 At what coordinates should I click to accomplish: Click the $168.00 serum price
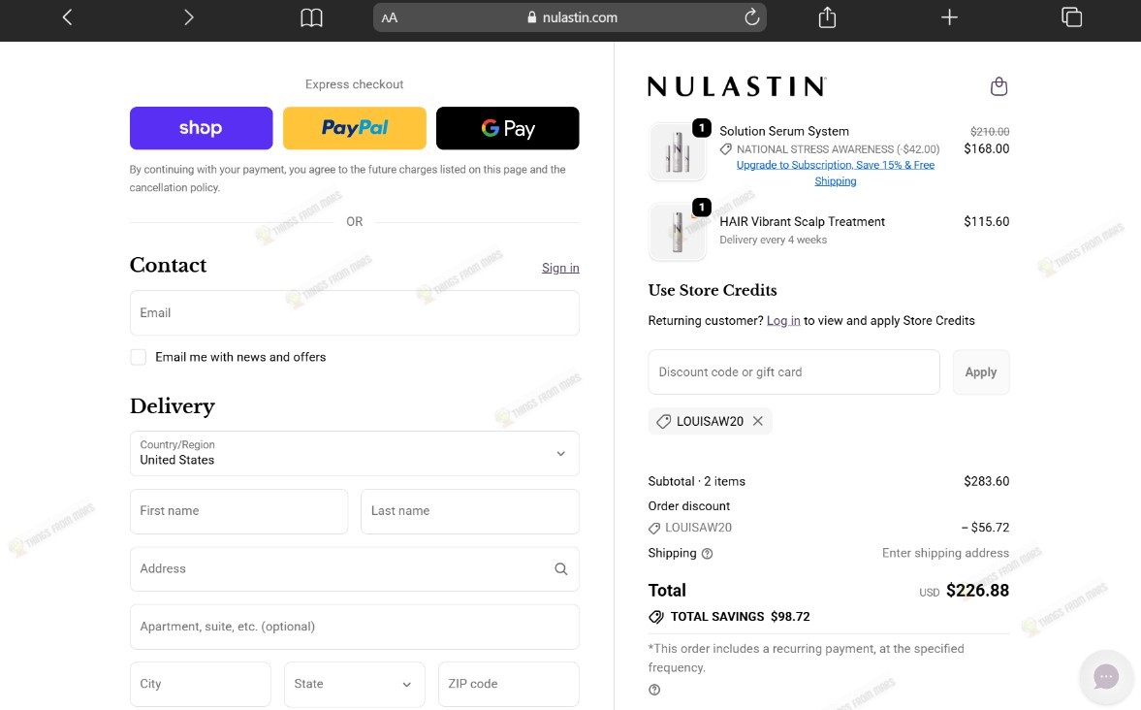986,148
